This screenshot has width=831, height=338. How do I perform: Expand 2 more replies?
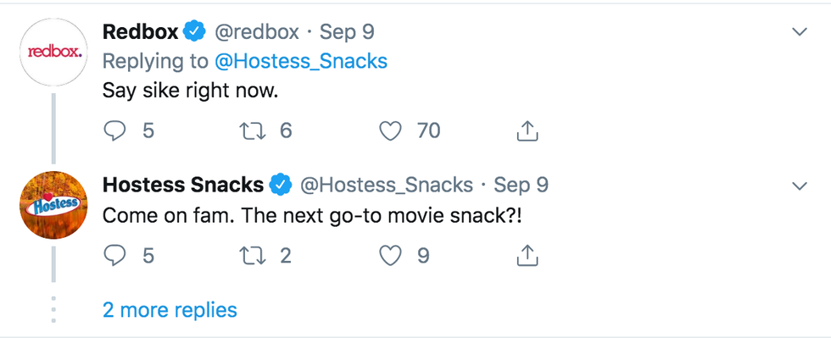point(170,310)
